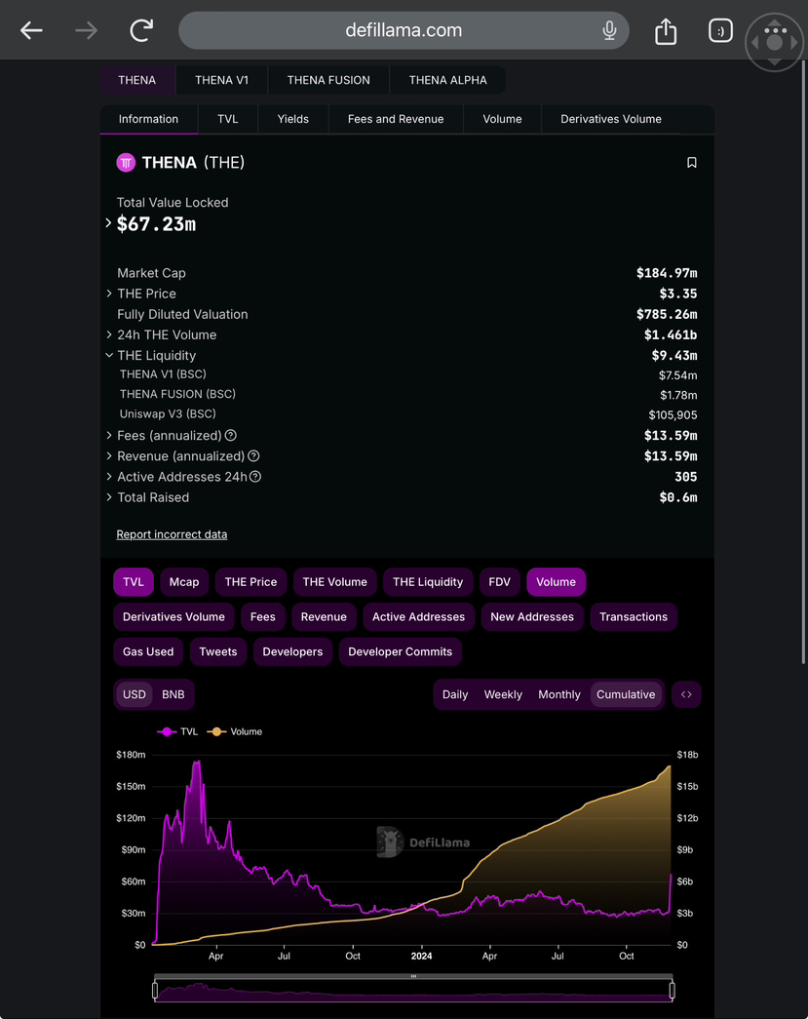Screen dimensions: 808x1019
Task: Open the Derivatives Volume section tab
Action: tap(611, 120)
